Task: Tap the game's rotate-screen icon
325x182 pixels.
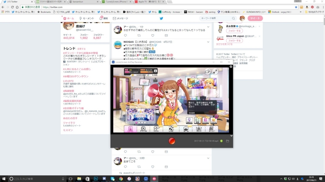Action: (x=207, y=72)
